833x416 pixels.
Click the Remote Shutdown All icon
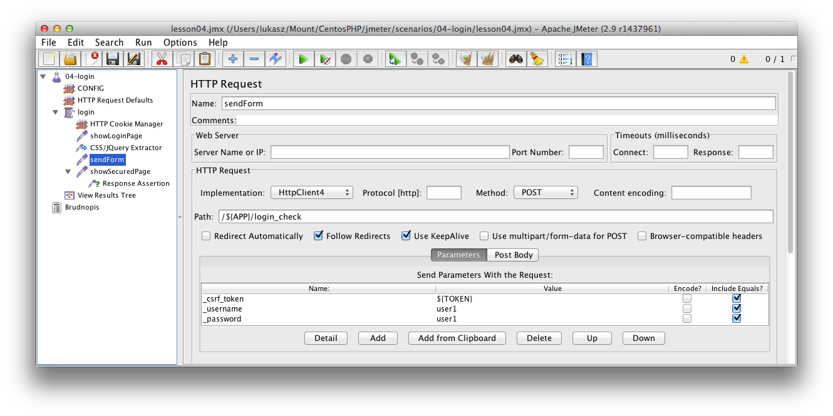(x=438, y=59)
